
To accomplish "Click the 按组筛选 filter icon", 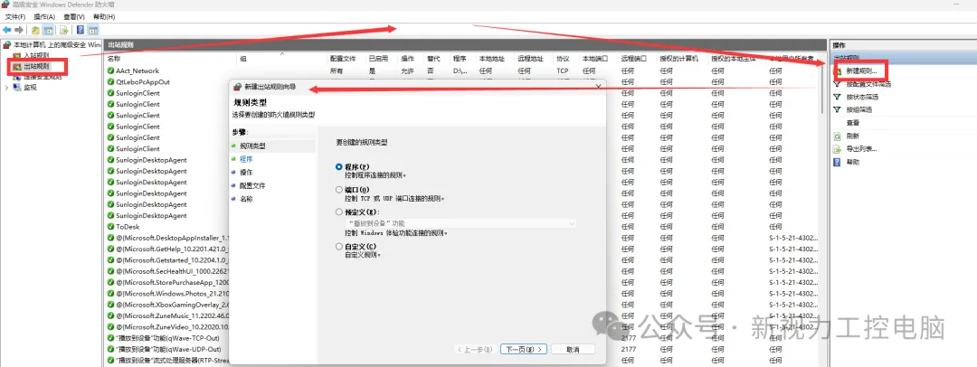I will point(838,109).
